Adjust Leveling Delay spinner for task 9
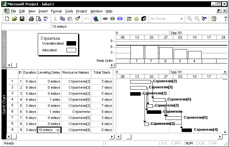The height and width of the screenshot is (147, 229). tap(58, 130)
